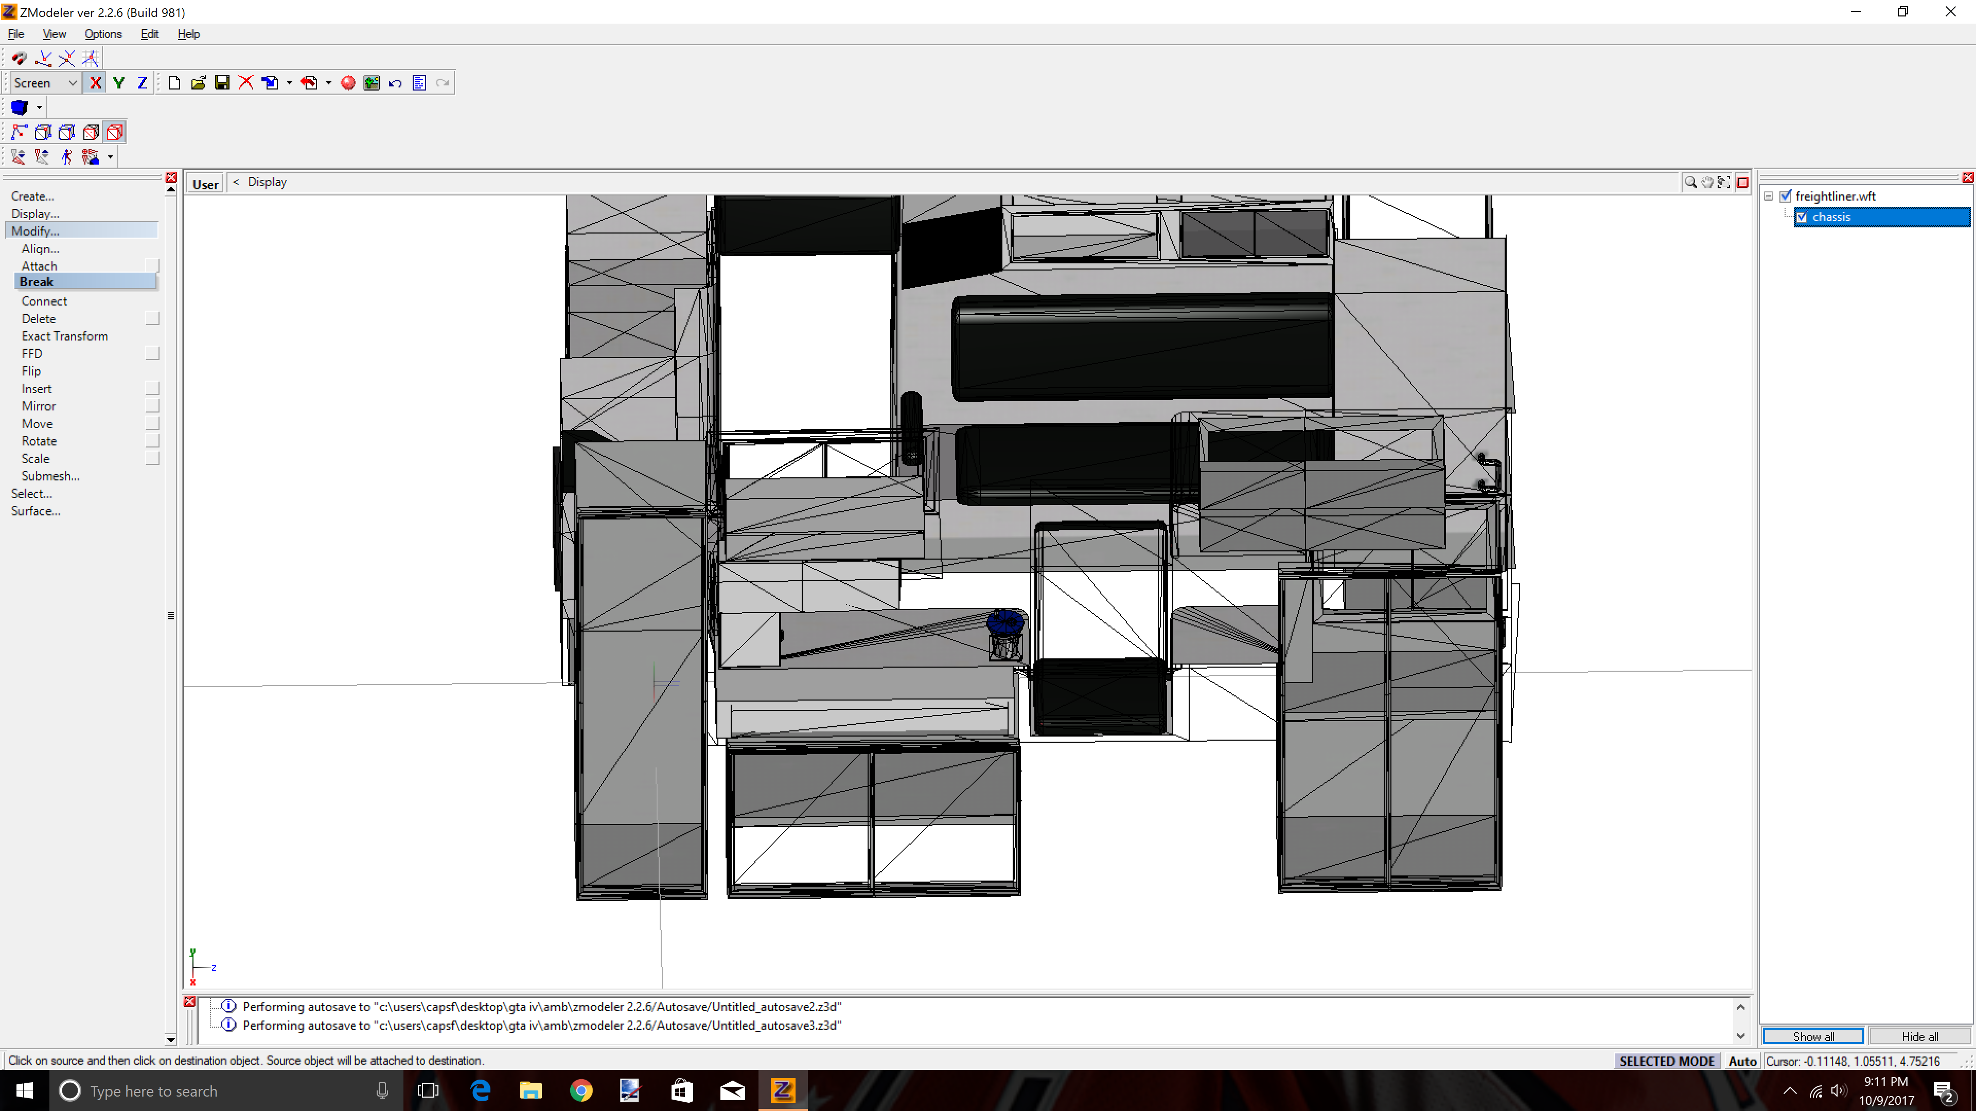The width and height of the screenshot is (1976, 1111).
Task: Toggle freightliner.wft visibility checkbox
Action: (1785, 196)
